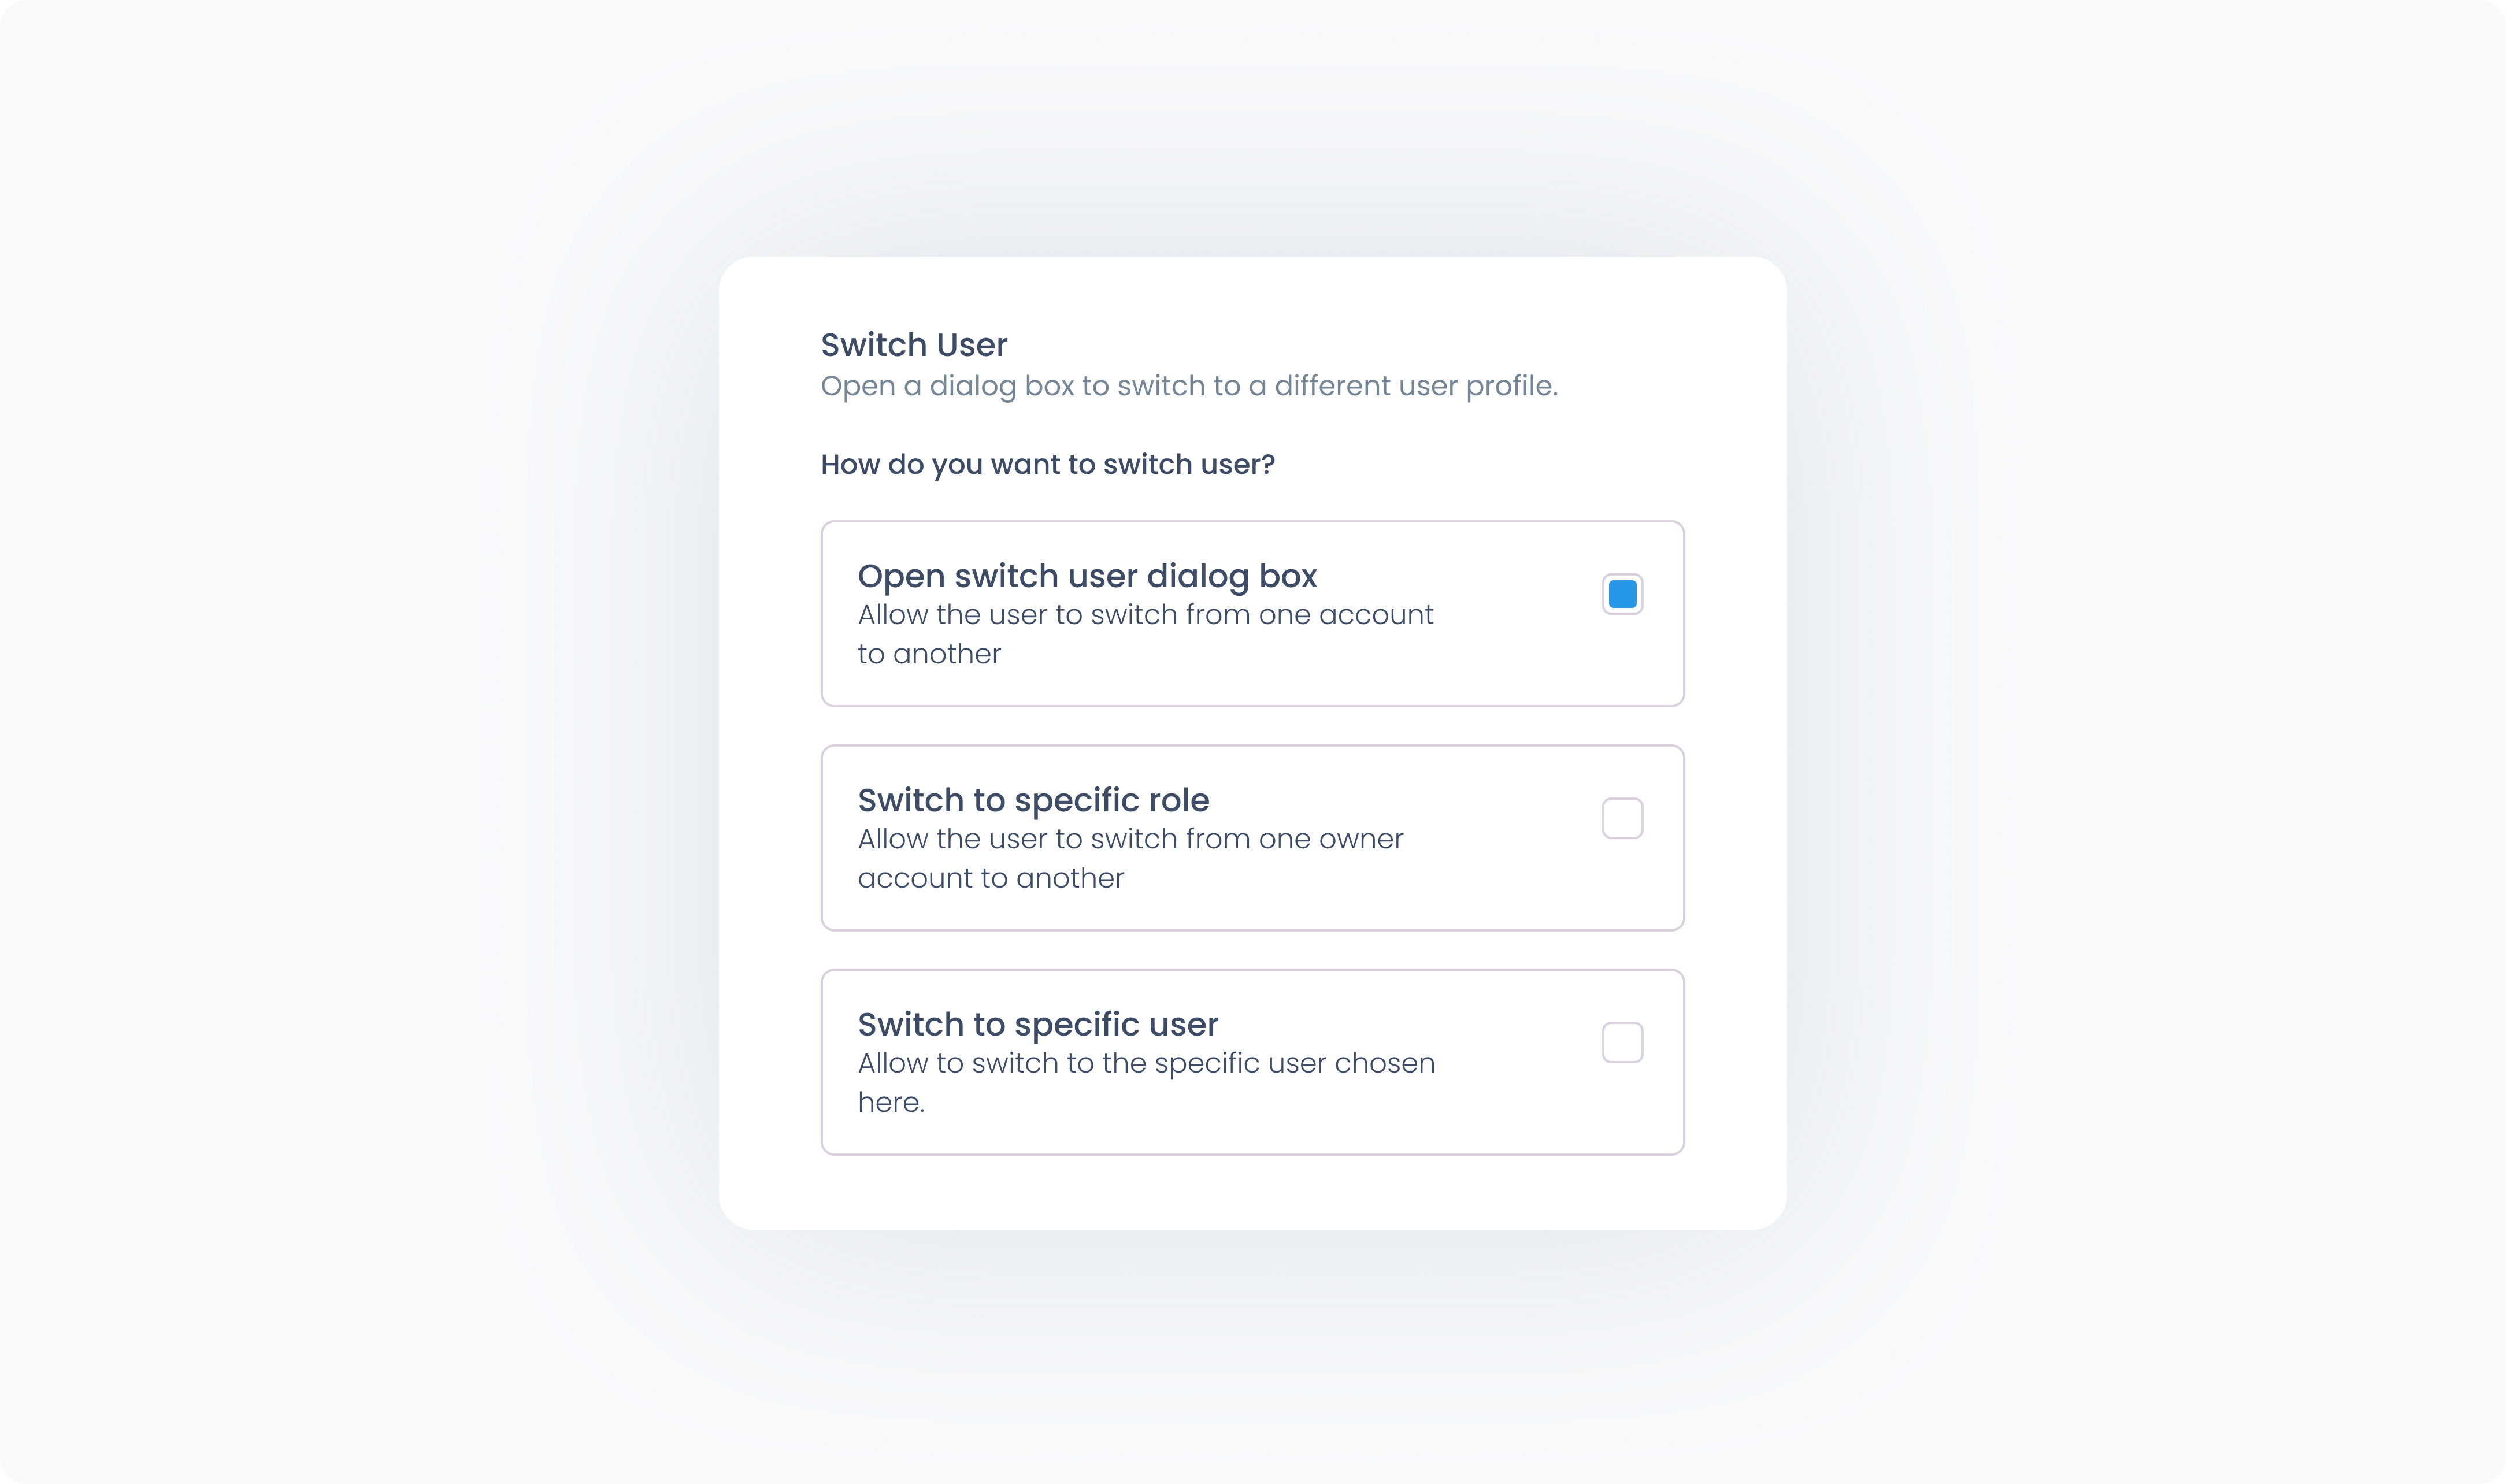Click "Allow to switch to the specific user chosen" text
This screenshot has width=2506, height=1484.
click(1146, 1063)
